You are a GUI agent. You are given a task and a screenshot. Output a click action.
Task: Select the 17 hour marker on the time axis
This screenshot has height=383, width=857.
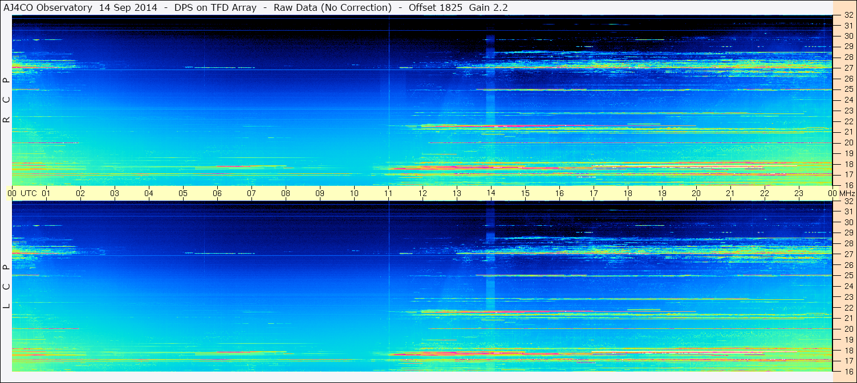[594, 193]
